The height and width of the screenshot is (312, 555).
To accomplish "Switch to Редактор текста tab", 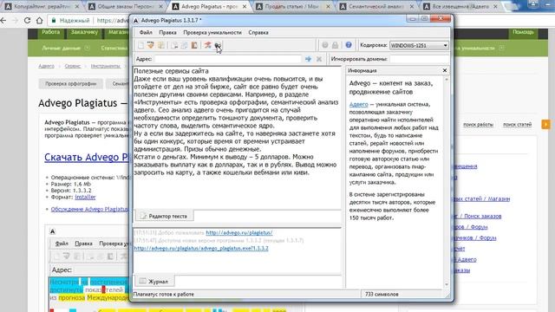I will [164, 216].
